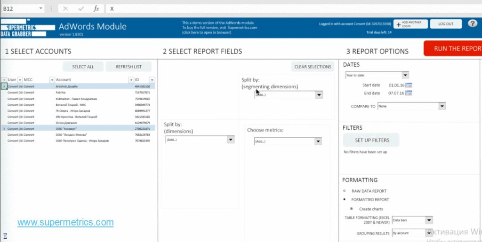Click the Supermetrics Data Grabber logo
Viewport: 482px width, 242px height.
tap(27, 28)
